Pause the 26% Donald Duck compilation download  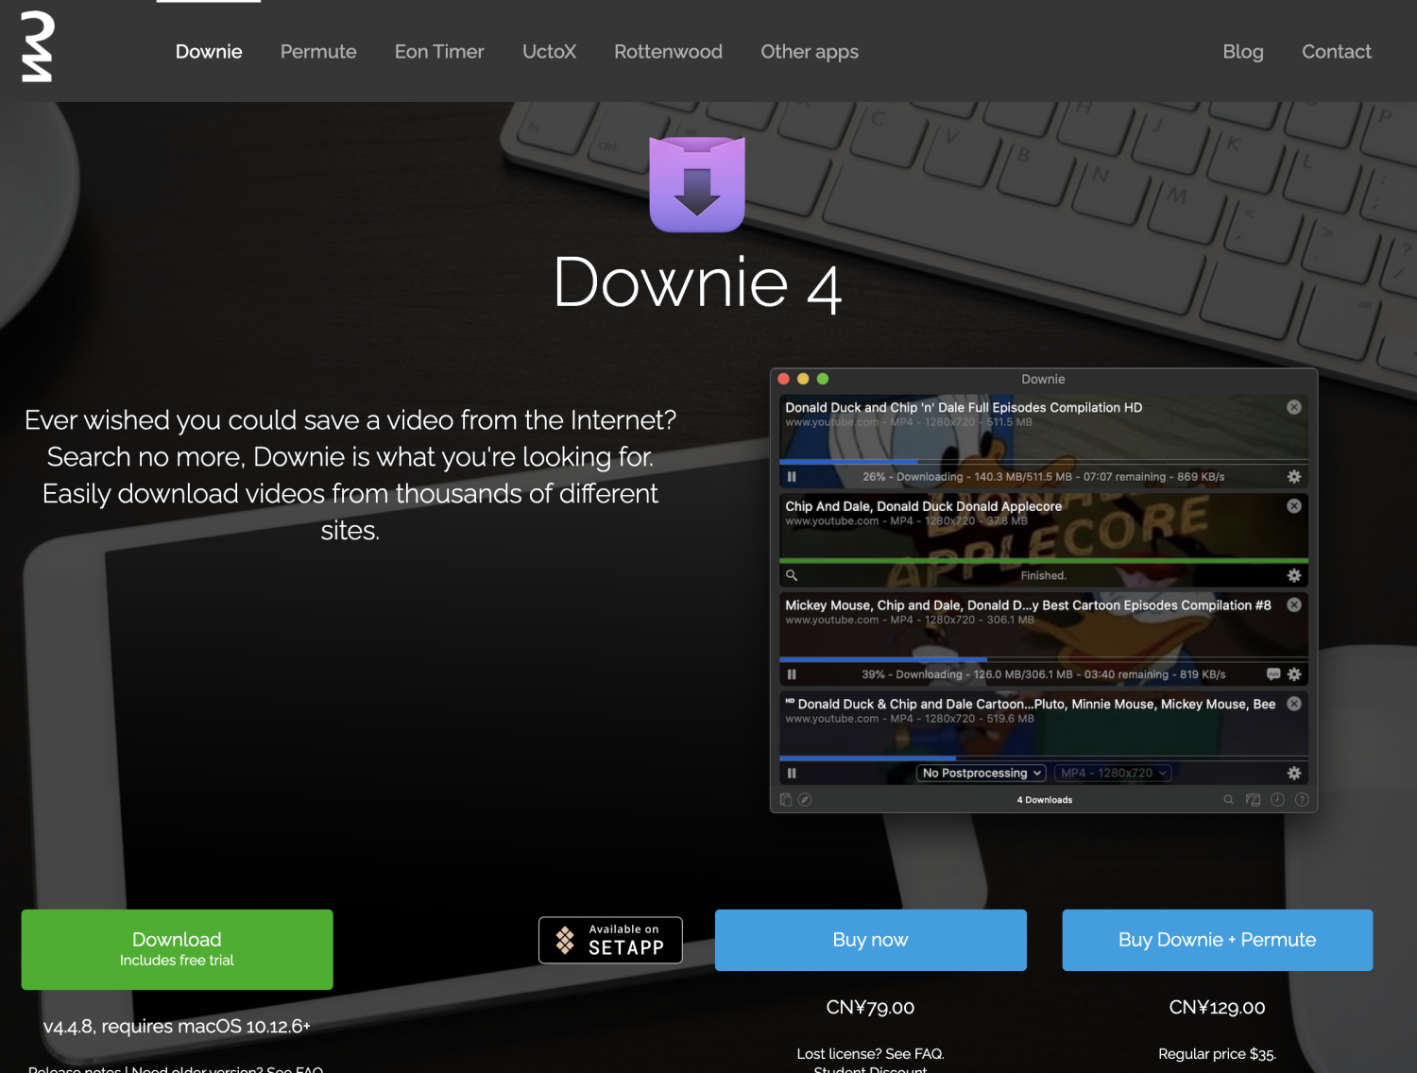click(x=792, y=477)
